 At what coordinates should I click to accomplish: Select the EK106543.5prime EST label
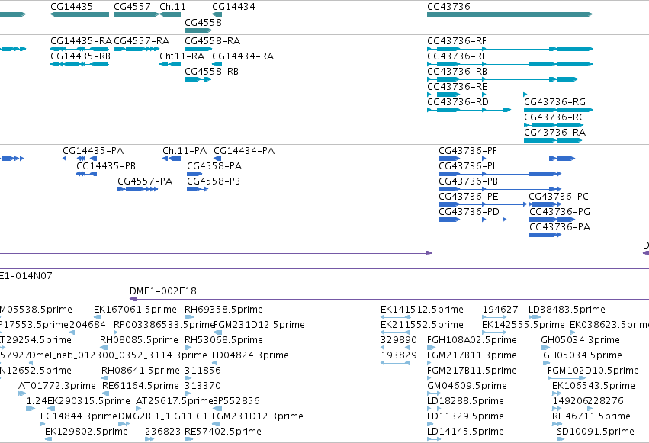[x=593, y=387]
